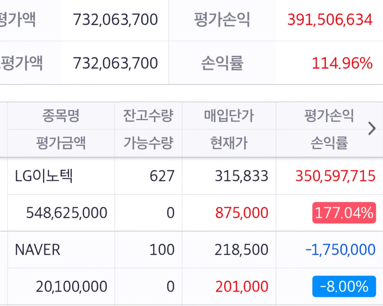The height and width of the screenshot is (306, 383).
Task: Show more columns with the right chevron arrow
Action: click(x=372, y=129)
